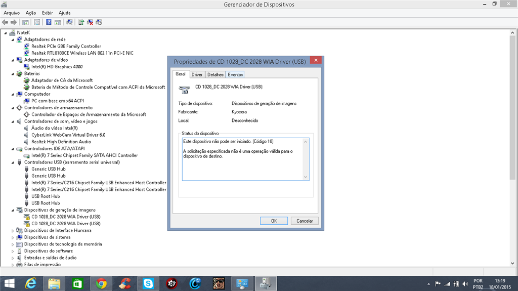Click OK in properties dialog

pos(274,221)
